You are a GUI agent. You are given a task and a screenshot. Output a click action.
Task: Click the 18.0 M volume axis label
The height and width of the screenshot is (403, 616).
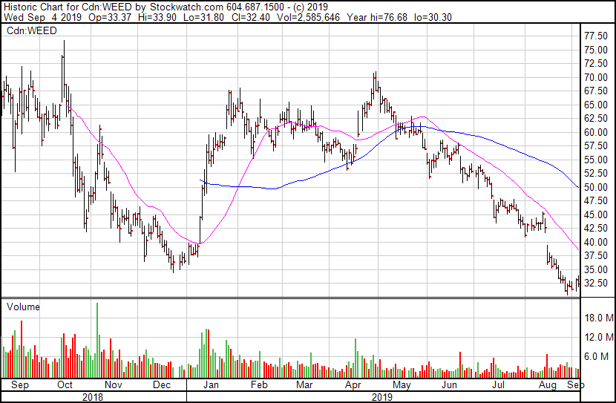[599, 318]
